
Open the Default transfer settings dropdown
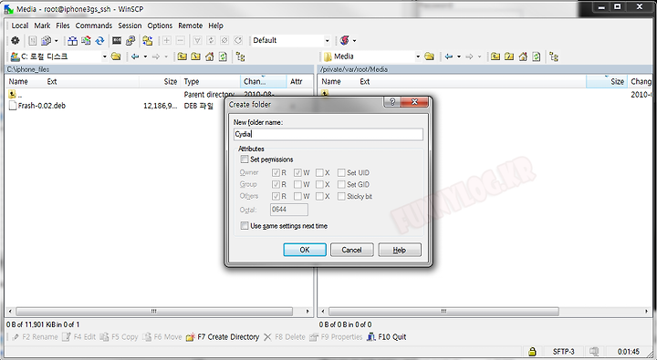(327, 41)
